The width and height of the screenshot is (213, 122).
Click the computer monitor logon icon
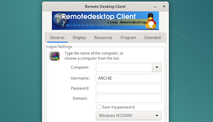[54, 56]
